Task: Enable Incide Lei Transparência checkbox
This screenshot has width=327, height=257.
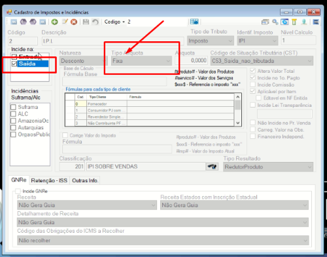Action: 252,105
